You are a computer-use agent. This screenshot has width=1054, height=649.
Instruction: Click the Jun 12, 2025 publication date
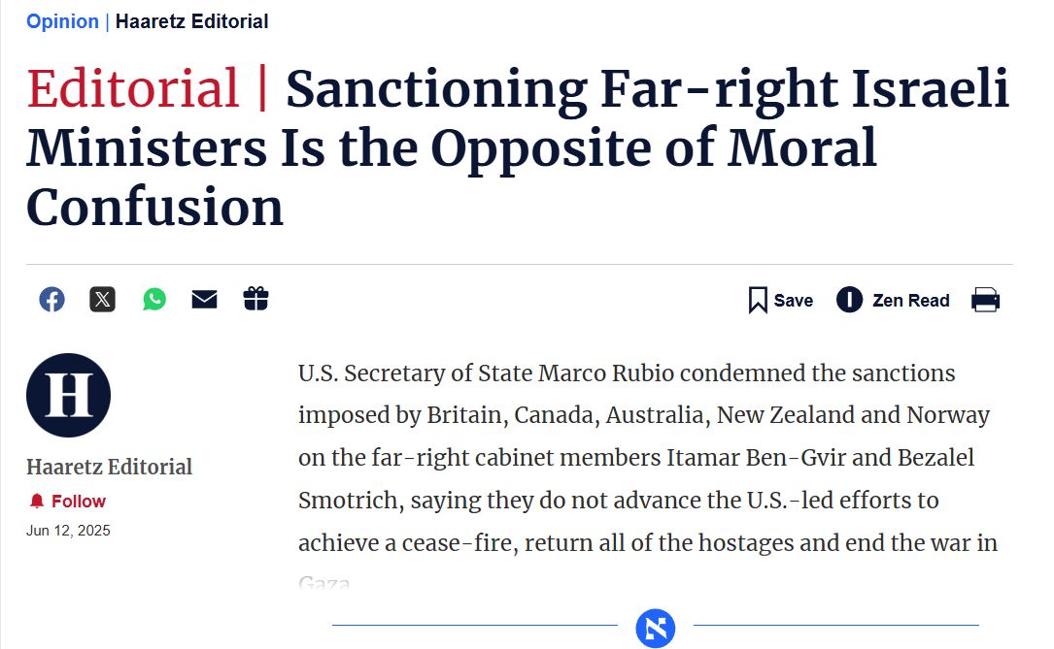click(x=68, y=531)
